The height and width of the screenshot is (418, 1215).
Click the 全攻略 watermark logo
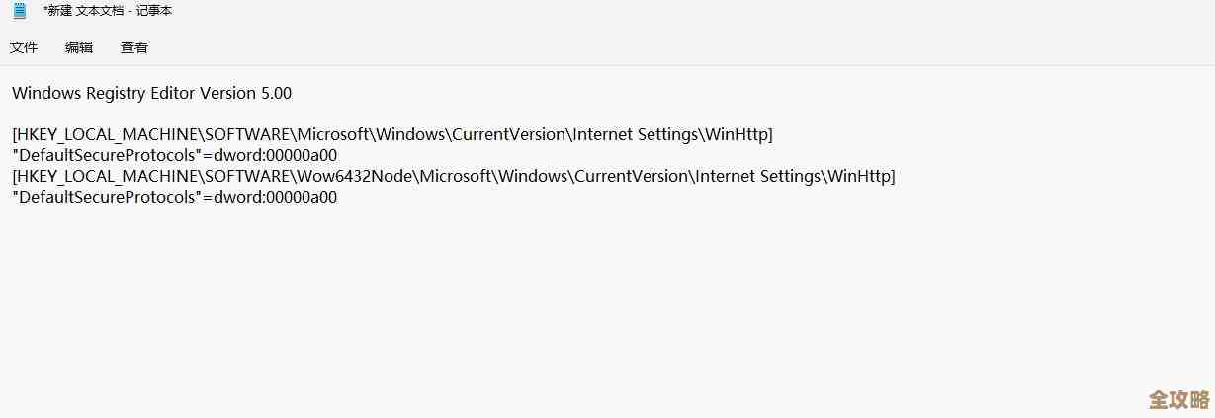pos(1178,399)
